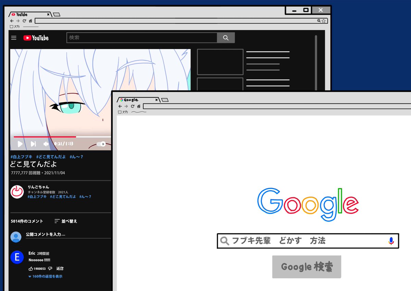This screenshot has width=411, height=291.
Task: Play the video with the play button
Action: click(x=20, y=144)
